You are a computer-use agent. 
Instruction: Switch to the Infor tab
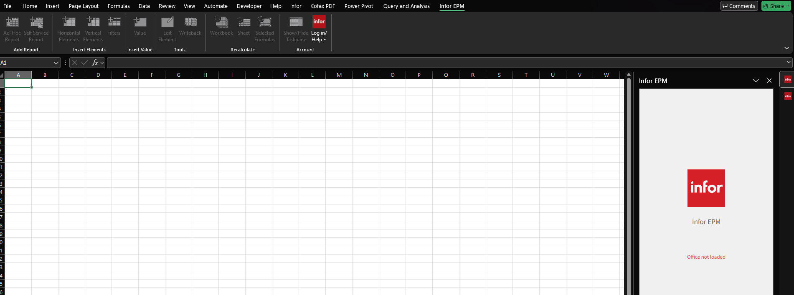pyautogui.click(x=296, y=6)
